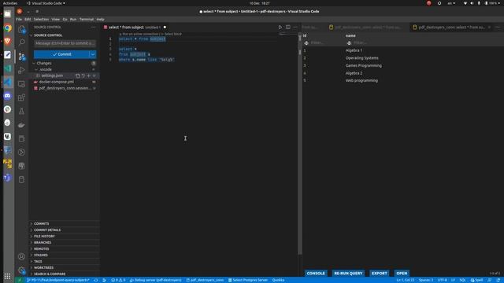Open Discord from the dock

pos(7,96)
